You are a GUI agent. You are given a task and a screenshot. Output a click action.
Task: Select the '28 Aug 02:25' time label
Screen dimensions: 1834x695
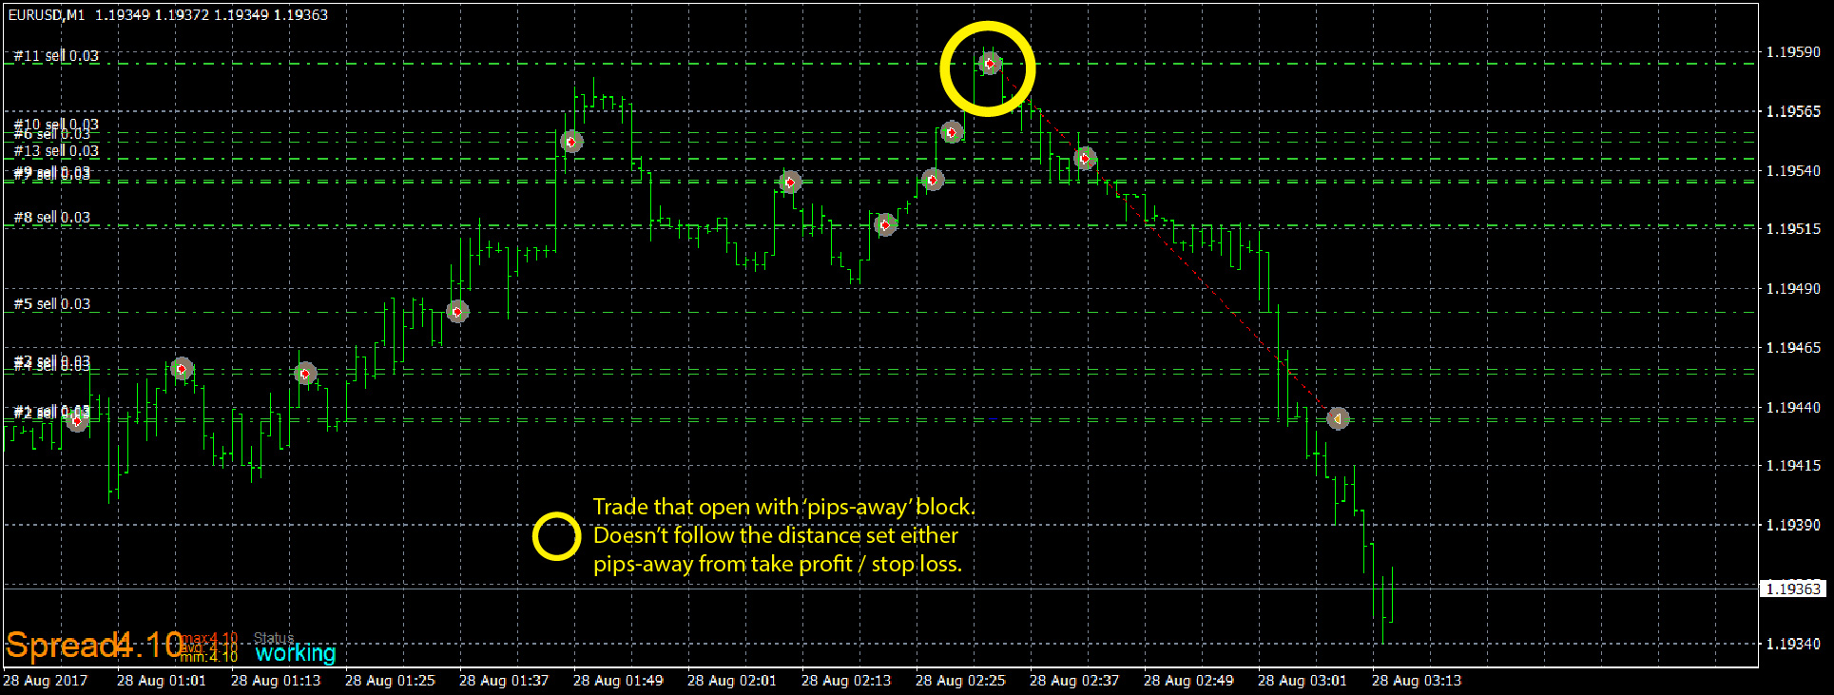pyautogui.click(x=960, y=680)
